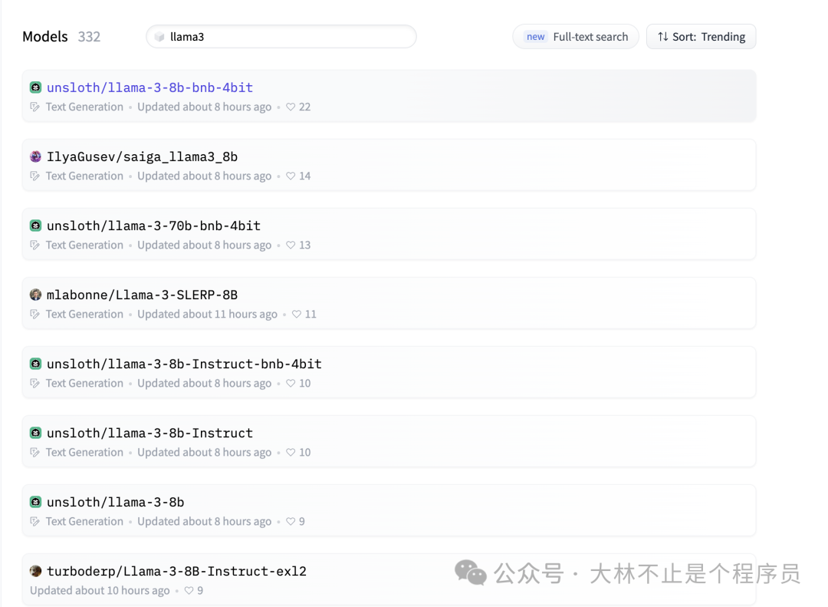Open unsloth/llama-3-70b-bnb-4bit model
Viewport: 828px width, 607px height.
[x=153, y=226]
